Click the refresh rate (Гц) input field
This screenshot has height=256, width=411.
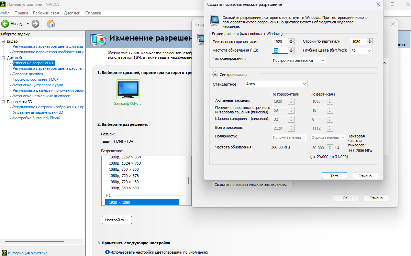[280, 50]
